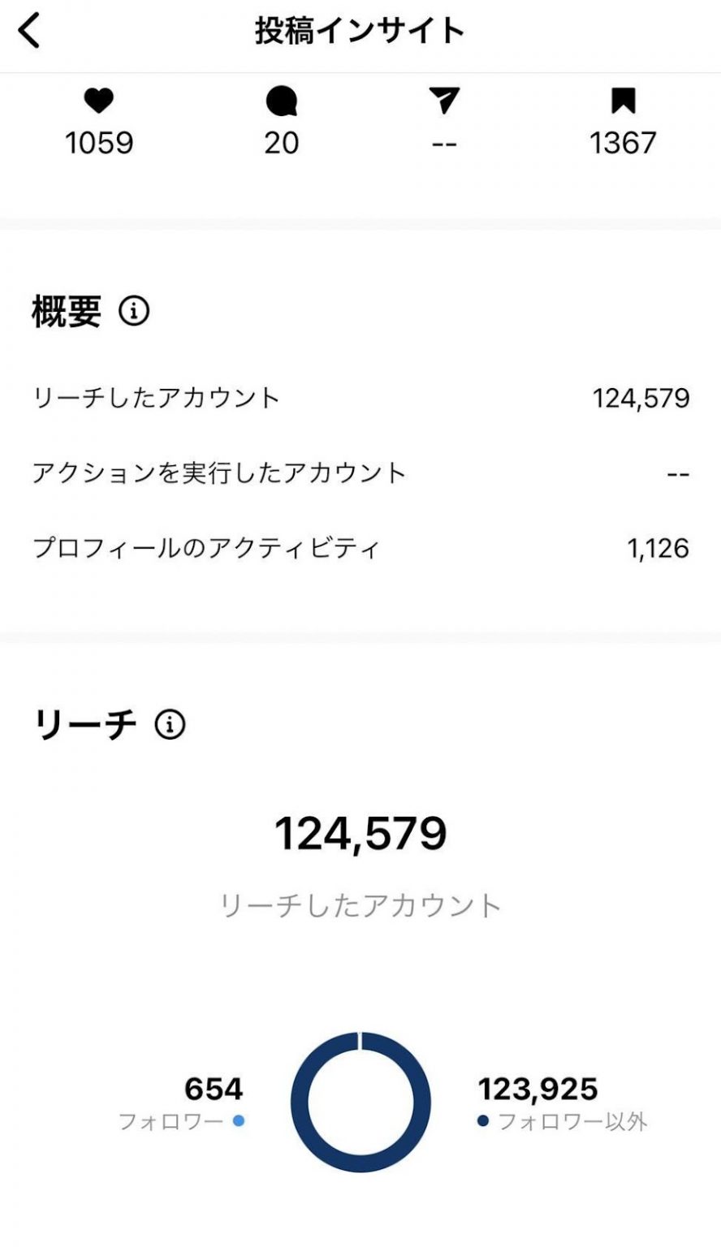Tap the paper plane shares icon
The image size is (721, 1247).
click(x=444, y=101)
